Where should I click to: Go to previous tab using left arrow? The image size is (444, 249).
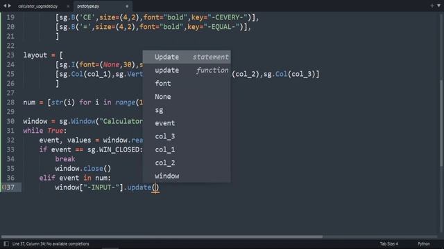coord(5,6)
